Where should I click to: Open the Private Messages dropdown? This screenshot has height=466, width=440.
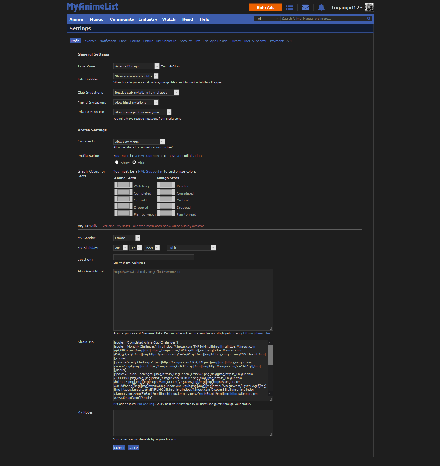coord(142,112)
